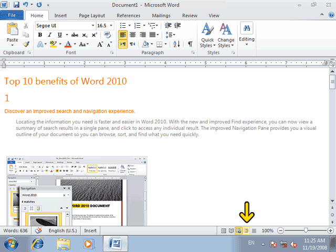Click the Bullets list icon

click(x=123, y=26)
